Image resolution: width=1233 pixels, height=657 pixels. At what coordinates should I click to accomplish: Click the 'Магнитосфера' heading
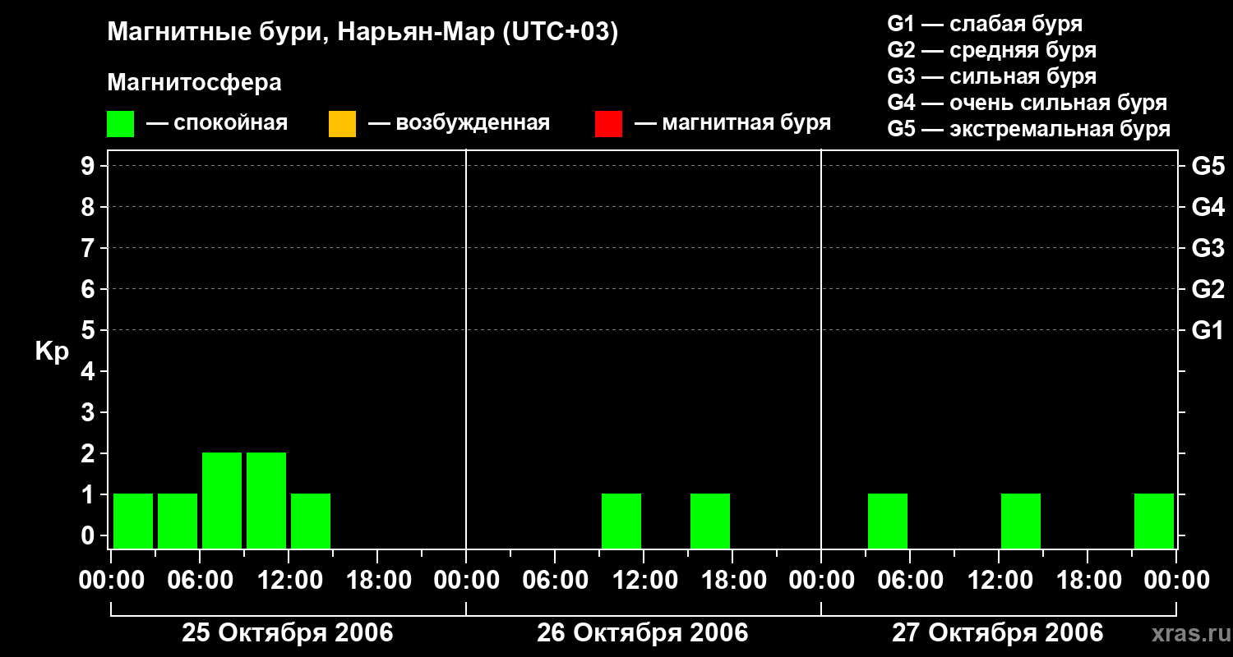pyautogui.click(x=194, y=83)
